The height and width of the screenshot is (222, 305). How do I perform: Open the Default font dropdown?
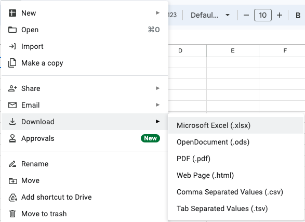click(210, 15)
